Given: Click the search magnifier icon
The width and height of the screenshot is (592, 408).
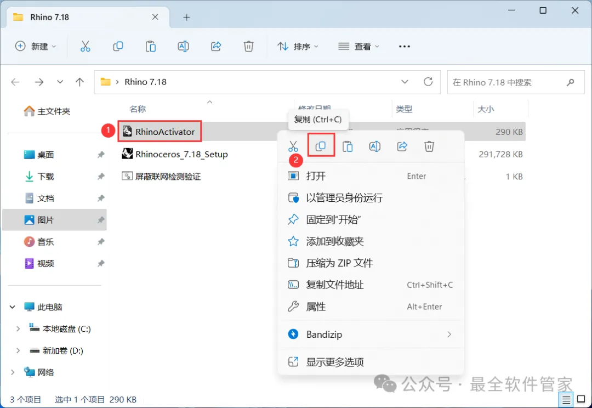Looking at the screenshot, I should [571, 82].
